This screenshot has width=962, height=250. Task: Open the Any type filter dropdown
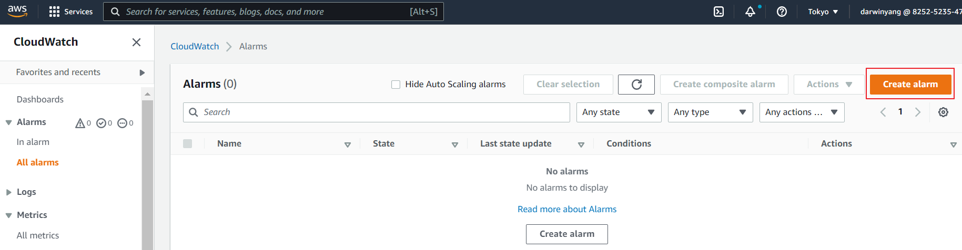pos(710,112)
